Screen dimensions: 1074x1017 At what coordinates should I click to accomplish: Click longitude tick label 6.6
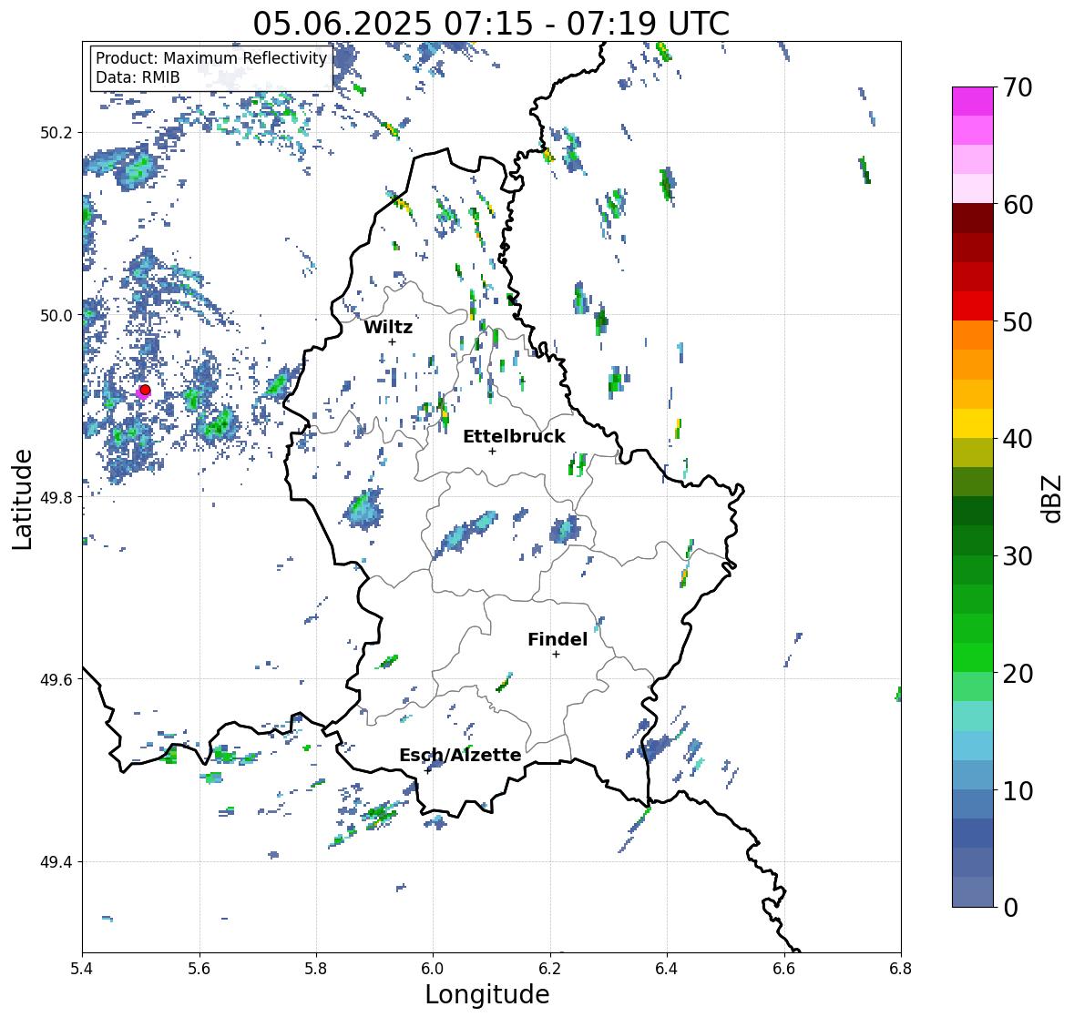pos(784,969)
